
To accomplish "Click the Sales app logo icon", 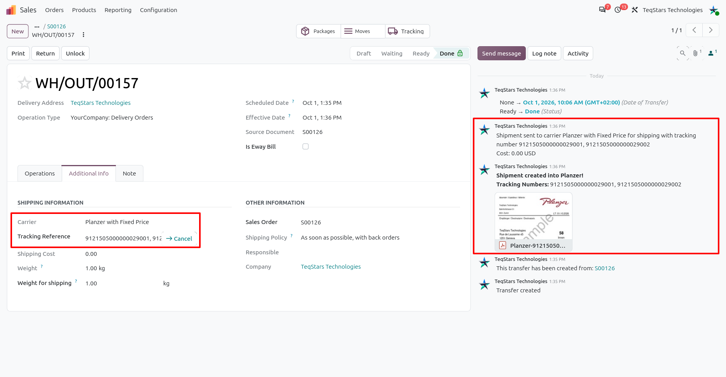I will click(x=11, y=10).
